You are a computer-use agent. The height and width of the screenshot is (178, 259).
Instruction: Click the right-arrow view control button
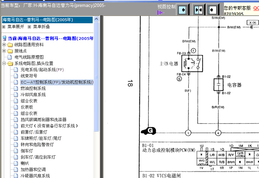tap(183, 10)
